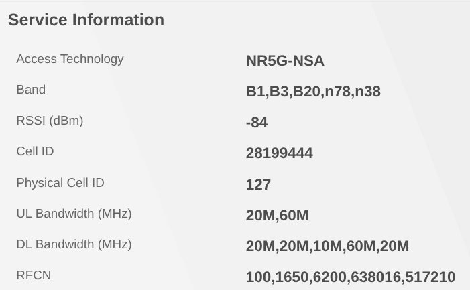Click the Physical Cell ID label

click(60, 183)
